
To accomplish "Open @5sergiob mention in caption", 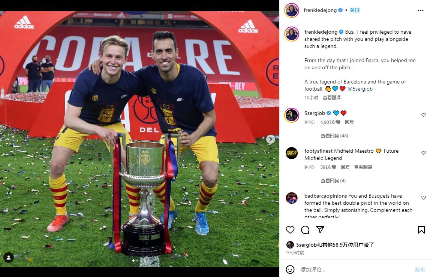I will (360, 89).
